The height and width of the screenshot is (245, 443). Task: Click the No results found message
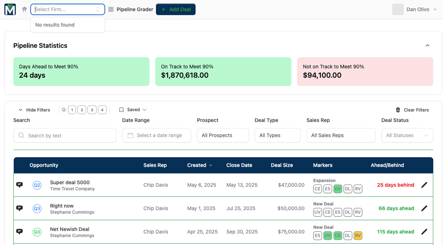[55, 25]
